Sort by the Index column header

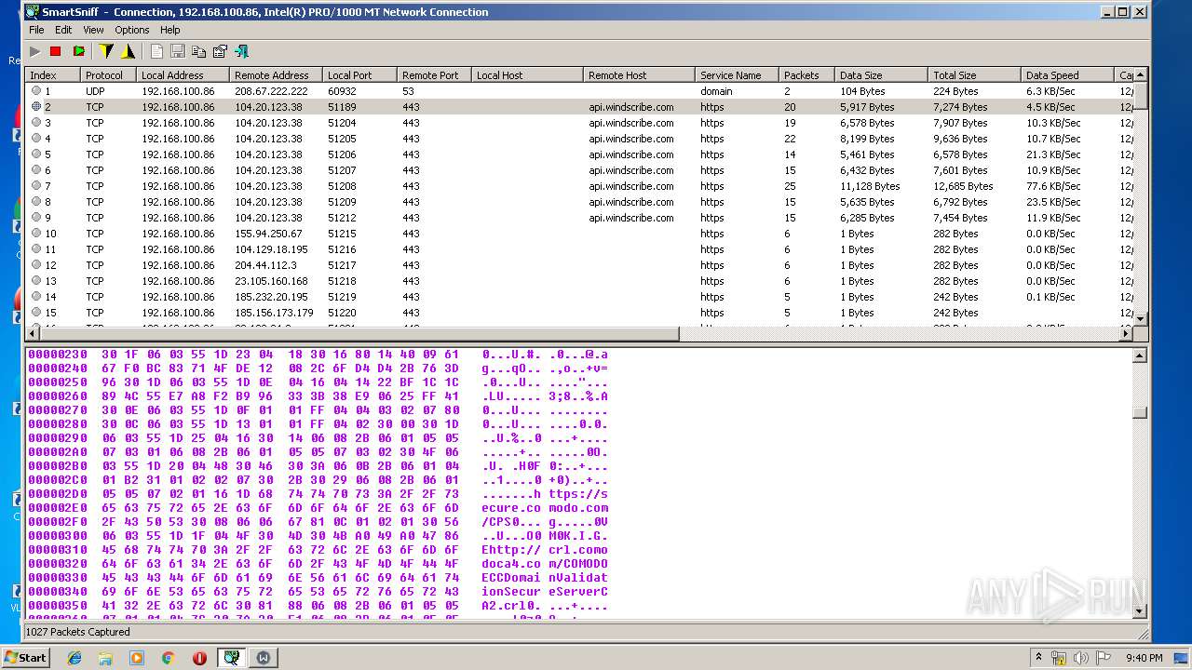pos(52,75)
